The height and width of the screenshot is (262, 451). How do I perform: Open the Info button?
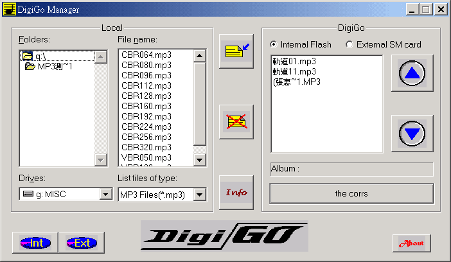[x=236, y=193]
